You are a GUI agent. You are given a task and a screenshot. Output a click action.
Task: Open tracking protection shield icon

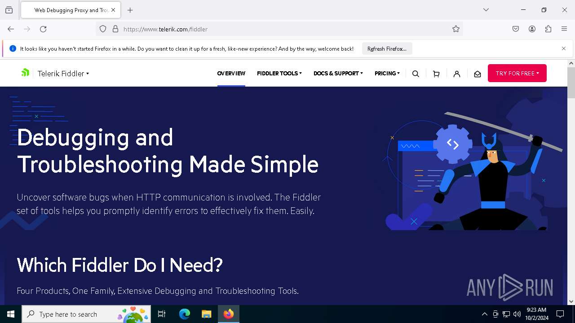pos(103,29)
